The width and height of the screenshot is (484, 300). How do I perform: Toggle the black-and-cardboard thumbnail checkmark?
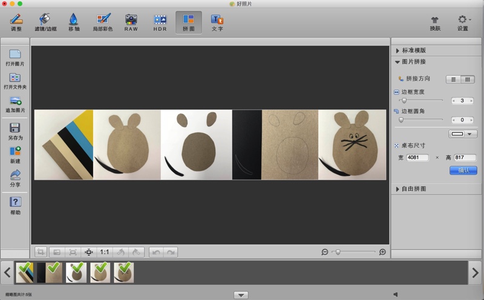click(x=50, y=273)
